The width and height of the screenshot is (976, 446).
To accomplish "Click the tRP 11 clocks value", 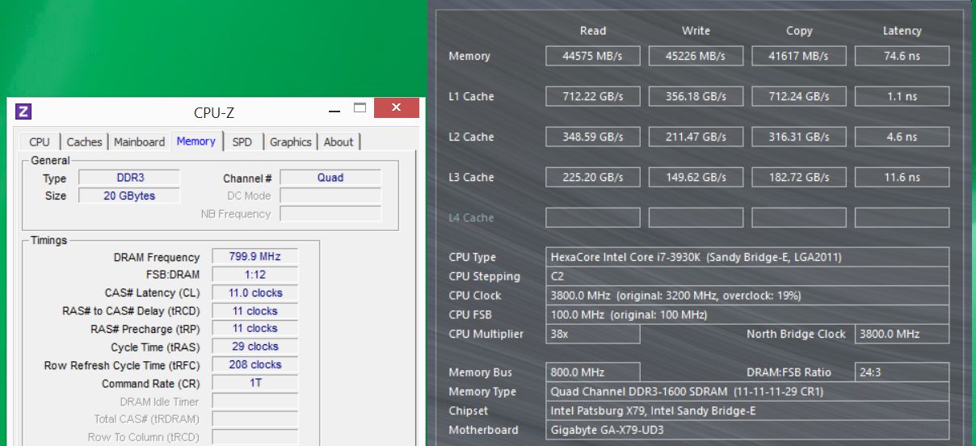I will (255, 328).
